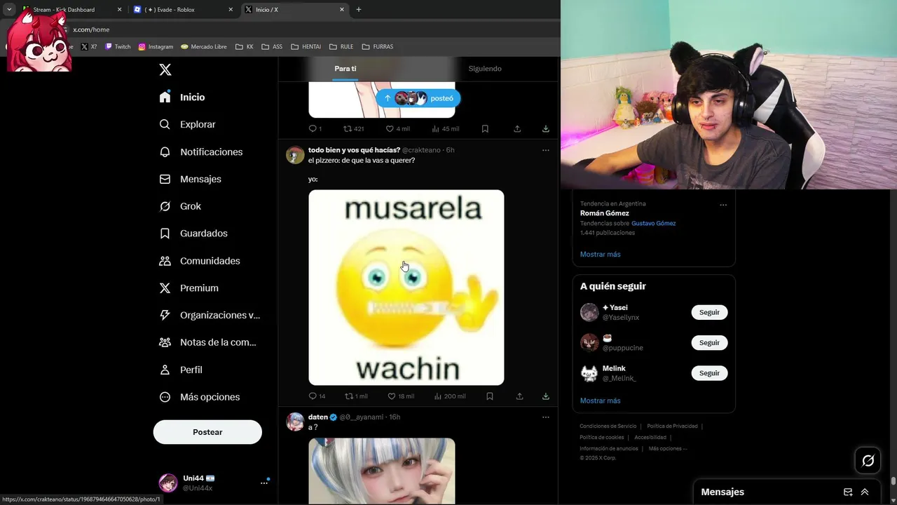Open Condiciones de Servicio link
The height and width of the screenshot is (505, 897).
click(x=608, y=426)
